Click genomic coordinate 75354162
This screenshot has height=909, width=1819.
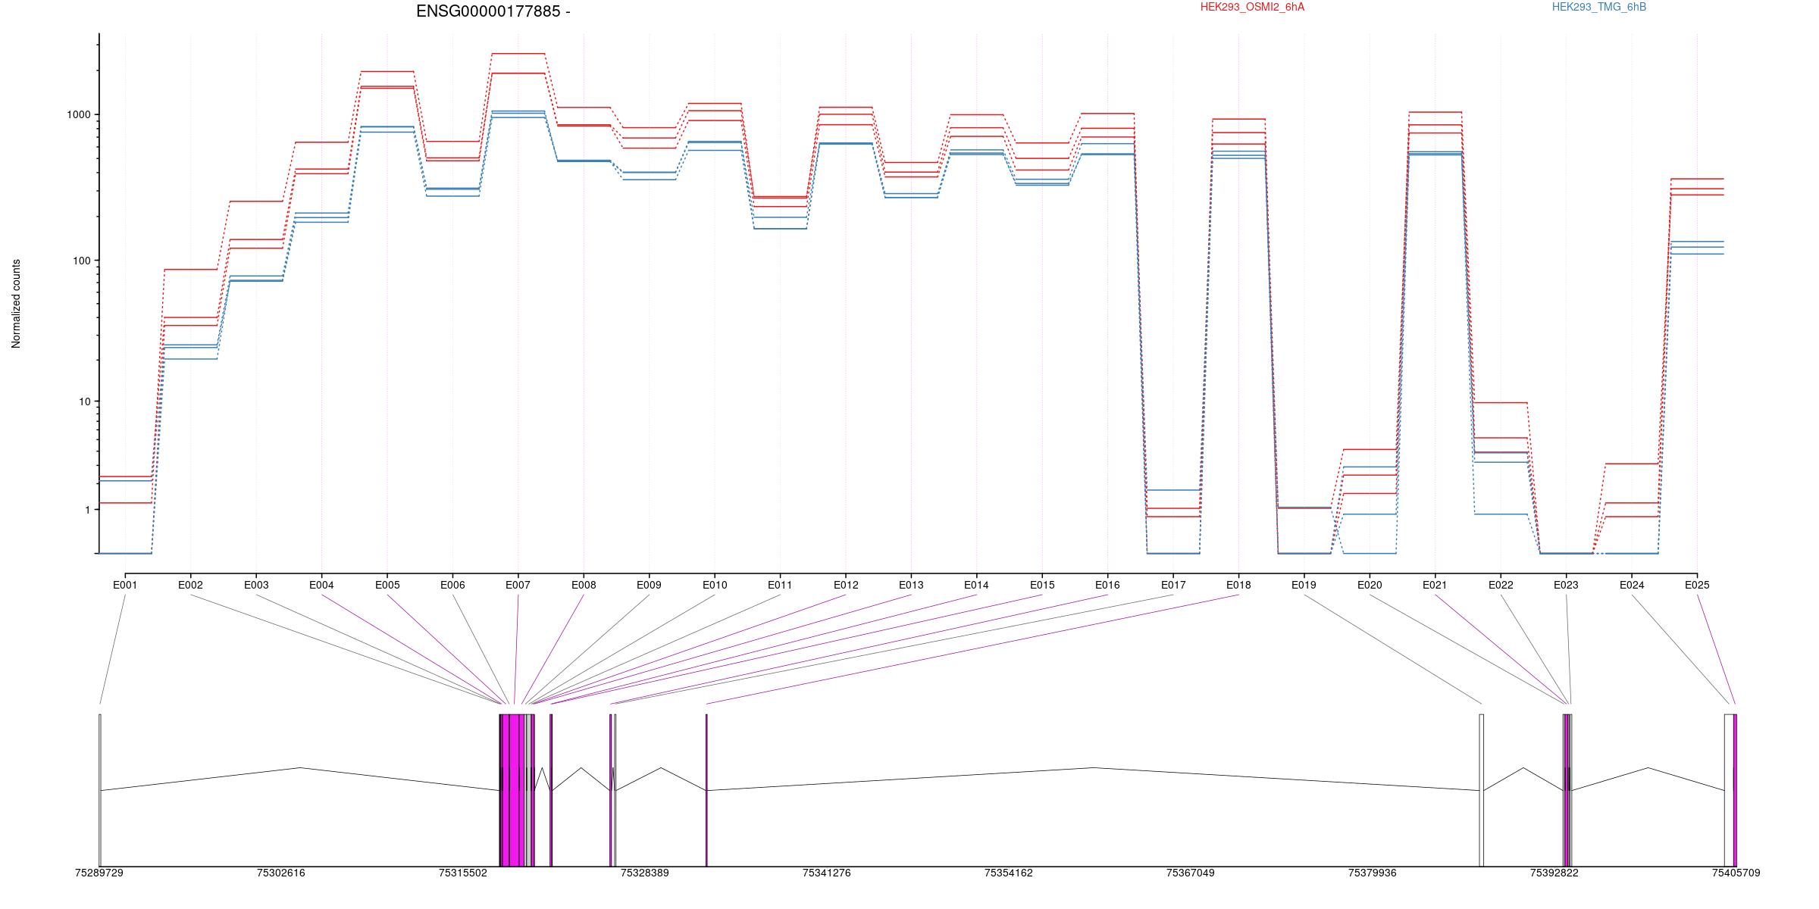(1009, 873)
